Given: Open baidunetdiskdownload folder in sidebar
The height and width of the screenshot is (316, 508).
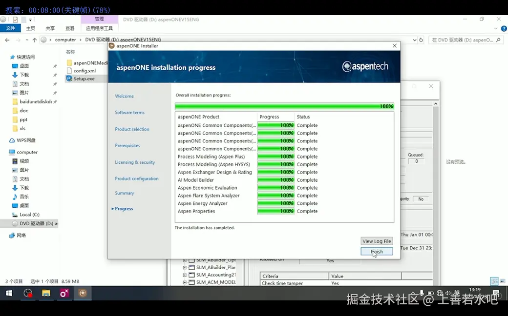Looking at the screenshot, I should click(32, 101).
